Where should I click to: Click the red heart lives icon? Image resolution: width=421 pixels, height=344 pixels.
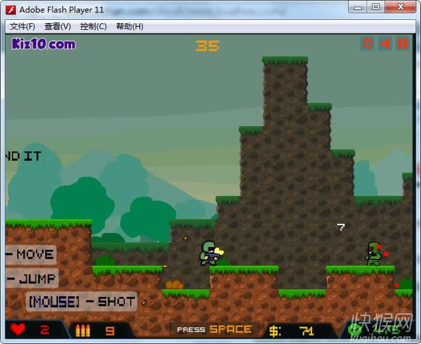point(18,329)
